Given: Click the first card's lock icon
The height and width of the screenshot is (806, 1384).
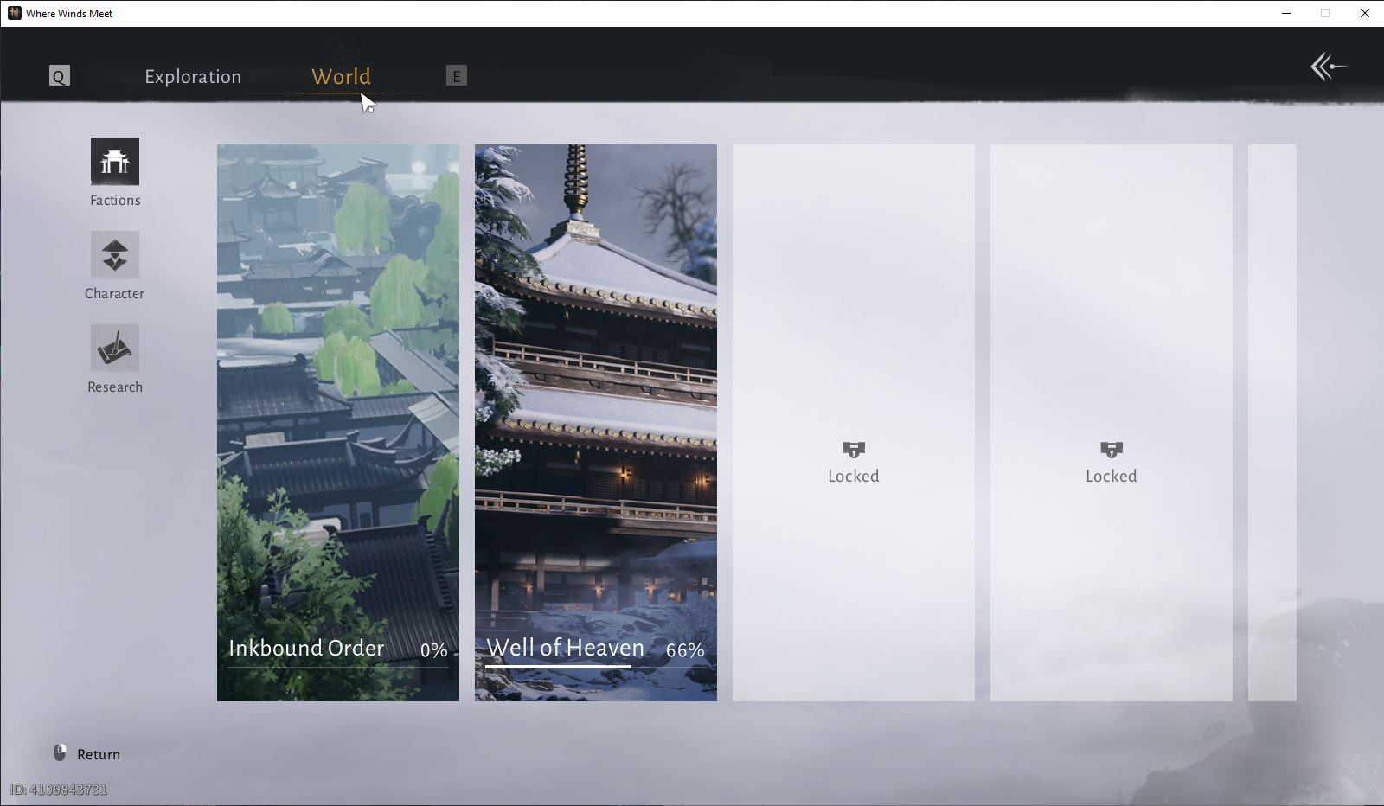Looking at the screenshot, I should [854, 450].
